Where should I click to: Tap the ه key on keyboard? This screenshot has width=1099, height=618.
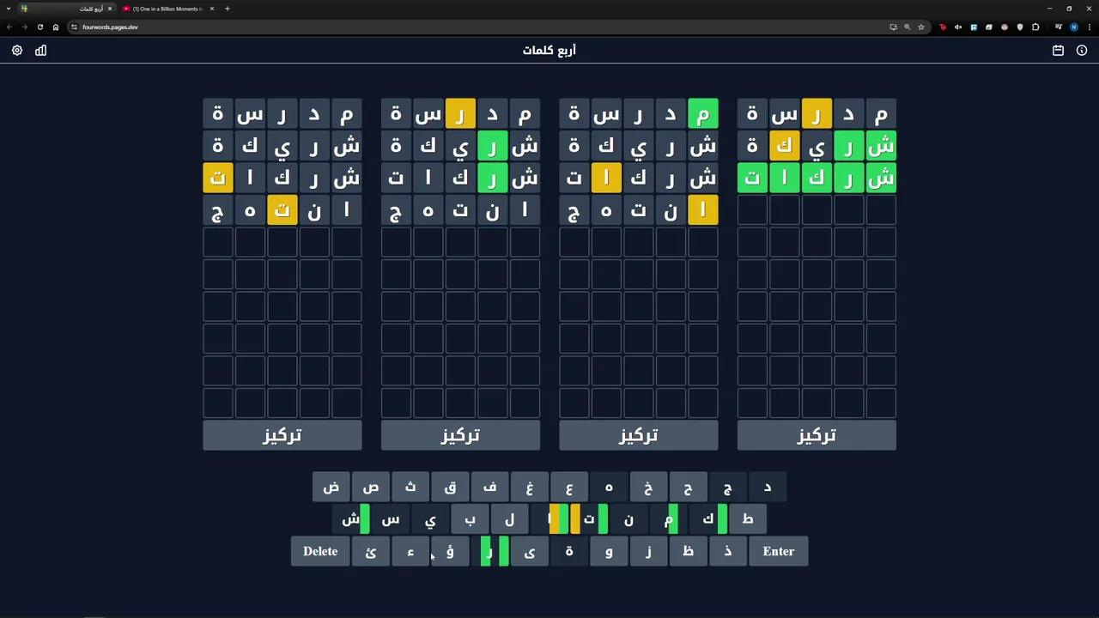pyautogui.click(x=609, y=487)
